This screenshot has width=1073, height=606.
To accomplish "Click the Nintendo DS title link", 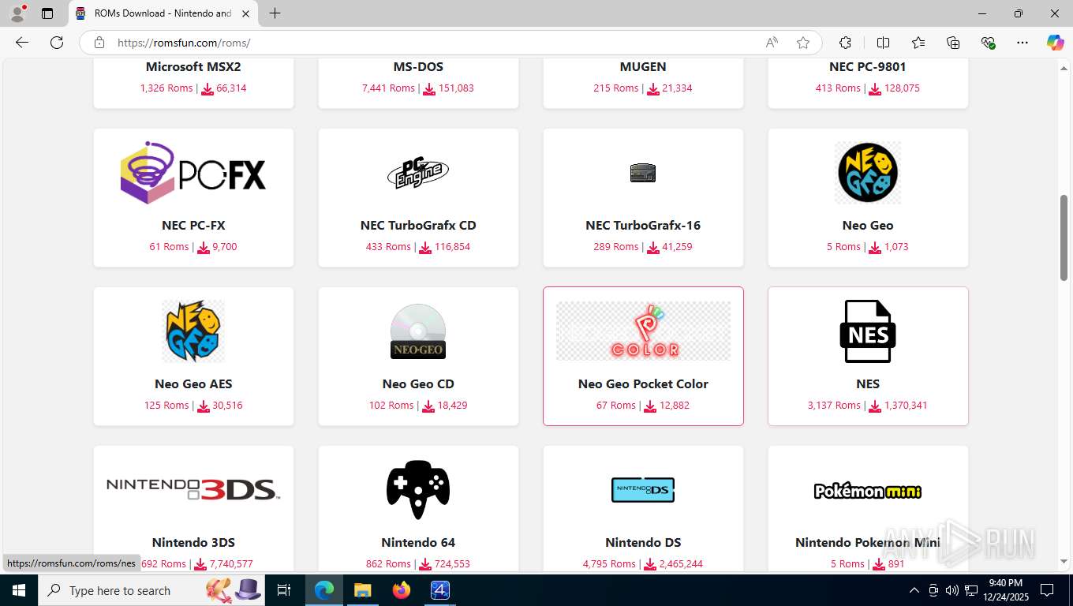I will [643, 543].
